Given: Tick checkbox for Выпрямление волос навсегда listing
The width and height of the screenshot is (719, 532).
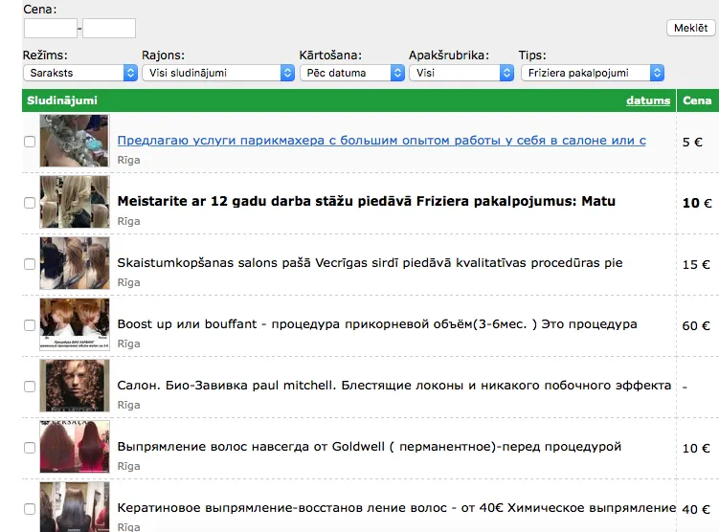Looking at the screenshot, I should (30, 448).
